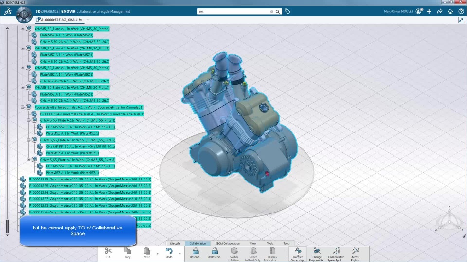This screenshot has height=262, width=467.
Task: Collapse CHcM5_30_Plate.7 tree node
Action: 23,87
